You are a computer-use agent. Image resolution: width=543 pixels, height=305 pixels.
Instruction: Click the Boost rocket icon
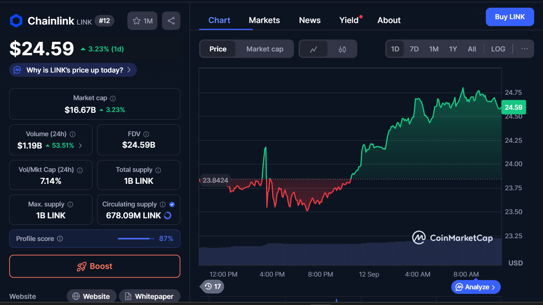click(81, 266)
